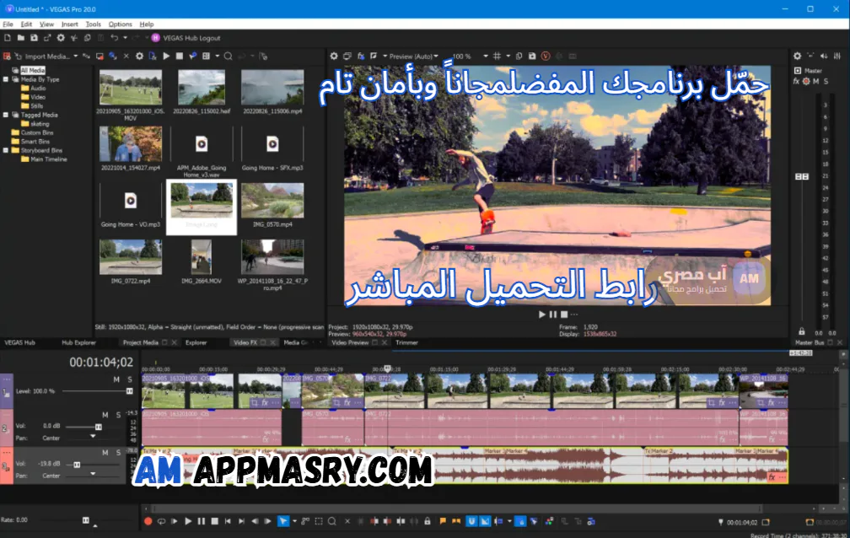This screenshot has height=538, width=850.
Task: Open Video Preview settings gear icon
Action: [x=334, y=56]
